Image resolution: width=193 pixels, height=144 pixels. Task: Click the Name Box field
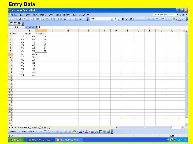(x=17, y=27)
